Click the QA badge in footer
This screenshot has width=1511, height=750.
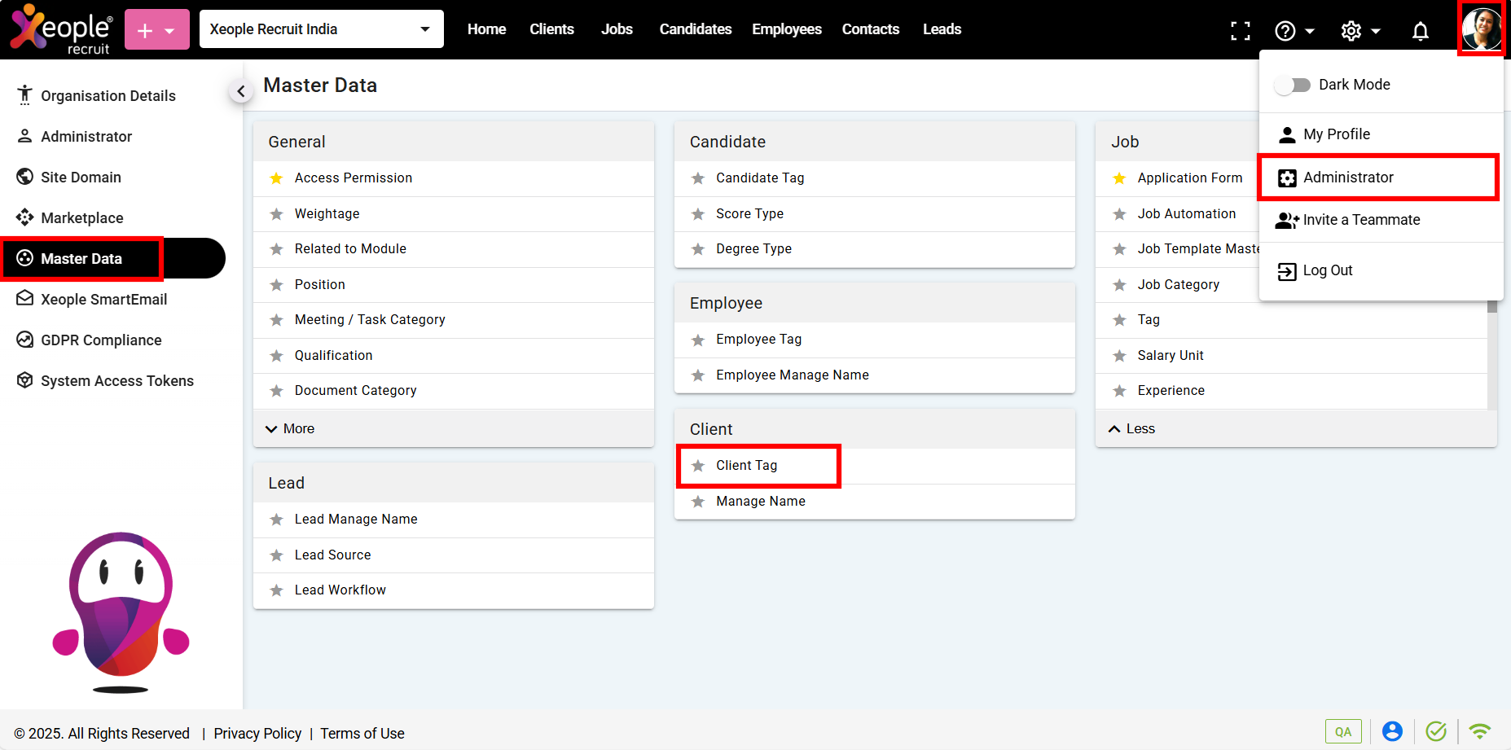coord(1342,731)
